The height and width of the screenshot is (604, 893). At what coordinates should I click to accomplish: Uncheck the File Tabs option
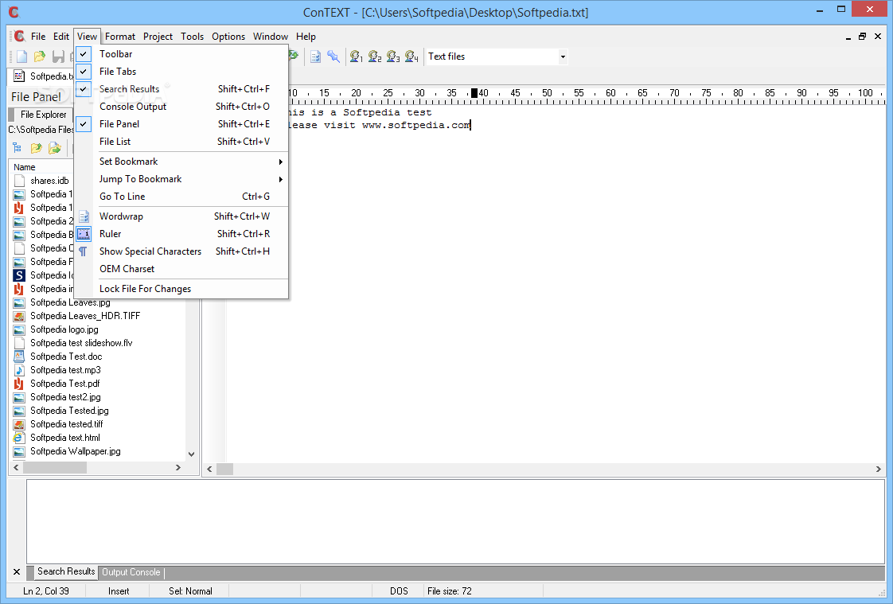[181, 72]
